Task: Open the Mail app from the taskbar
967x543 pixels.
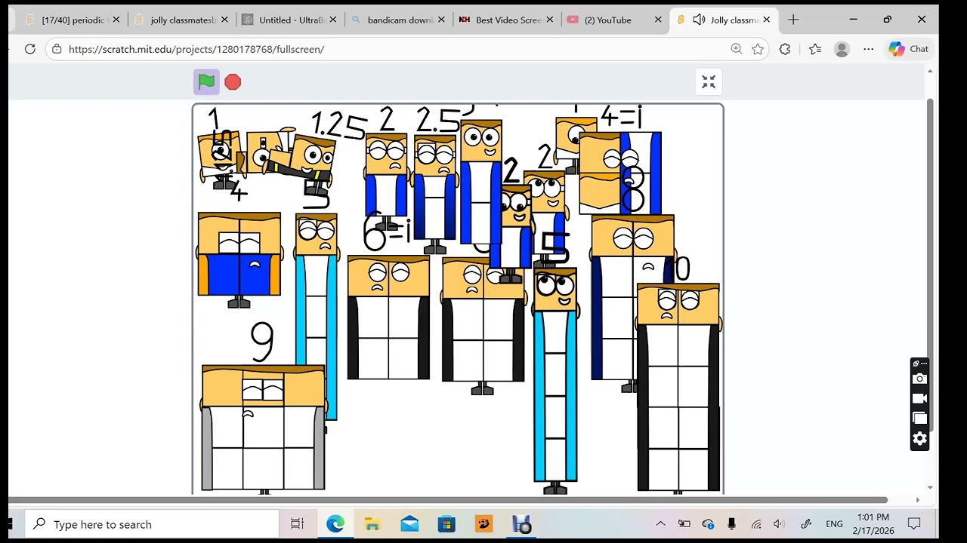Action: [409, 524]
